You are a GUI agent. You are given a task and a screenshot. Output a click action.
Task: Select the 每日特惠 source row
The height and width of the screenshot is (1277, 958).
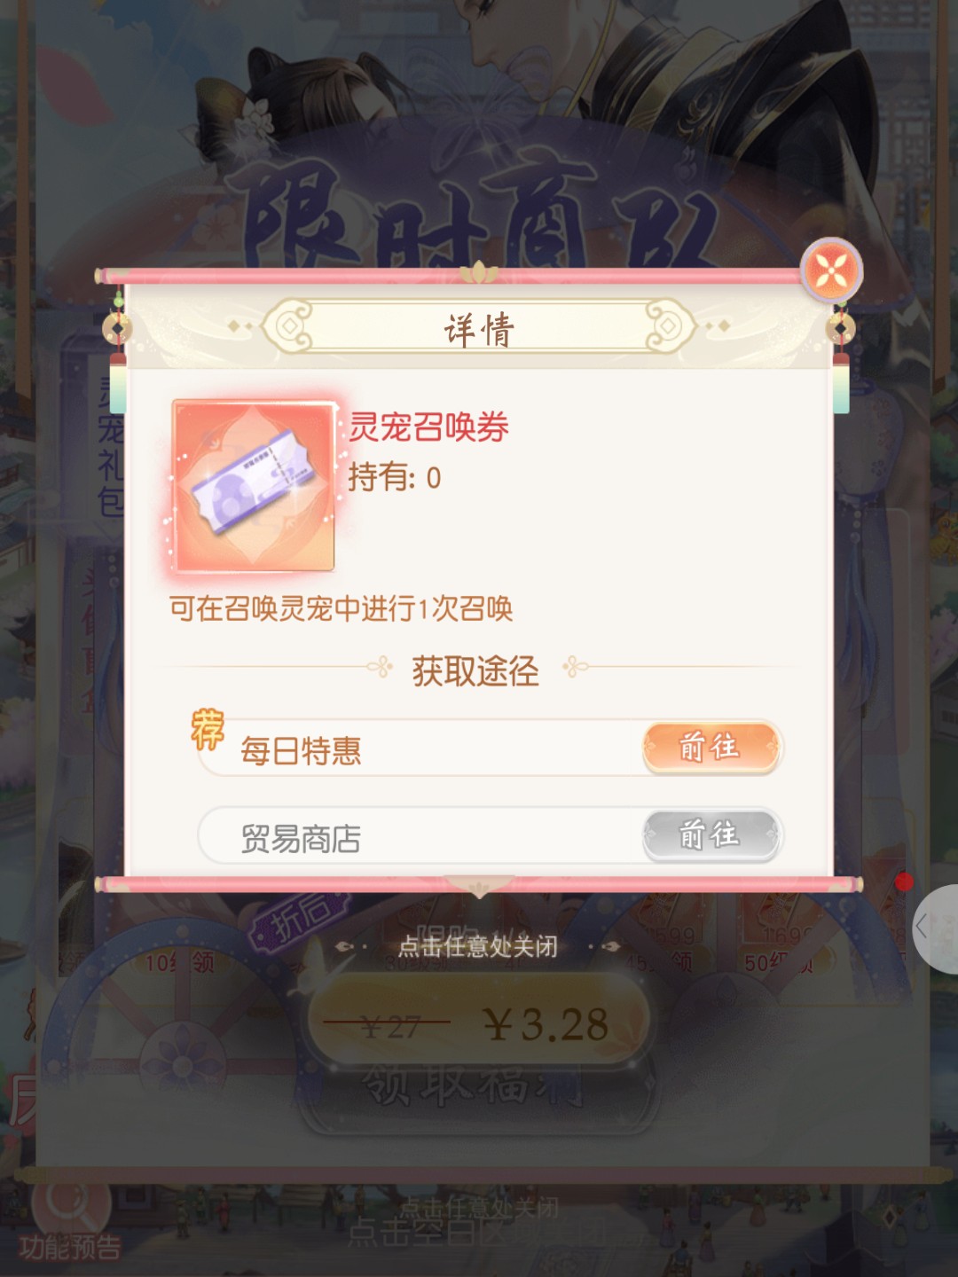(x=490, y=748)
